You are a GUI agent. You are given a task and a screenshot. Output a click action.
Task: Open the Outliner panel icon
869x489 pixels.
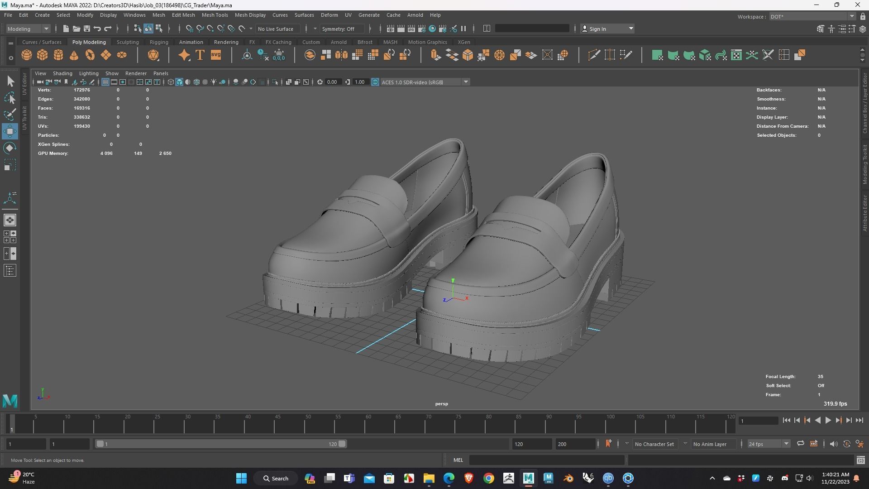point(10,271)
